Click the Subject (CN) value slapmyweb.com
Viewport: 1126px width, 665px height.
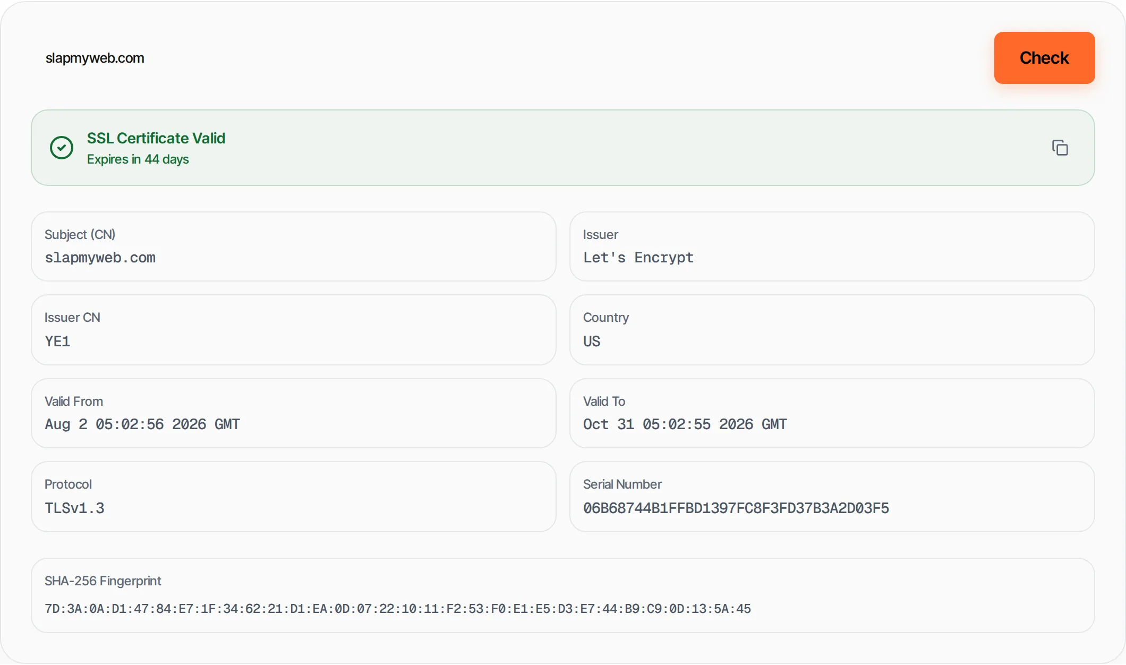tap(100, 258)
